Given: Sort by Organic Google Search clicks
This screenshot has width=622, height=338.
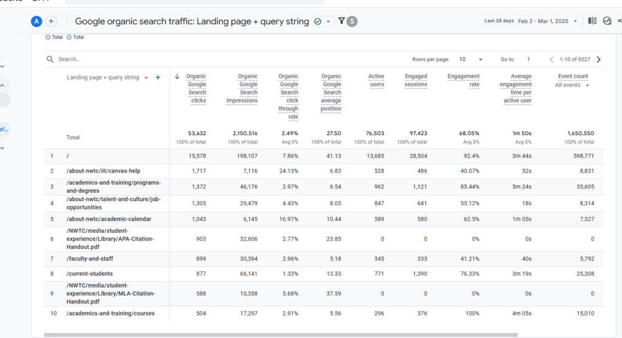Looking at the screenshot, I should point(196,88).
